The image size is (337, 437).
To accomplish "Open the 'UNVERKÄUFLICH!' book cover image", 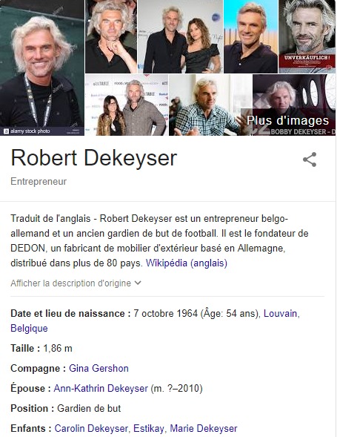I will click(307, 36).
